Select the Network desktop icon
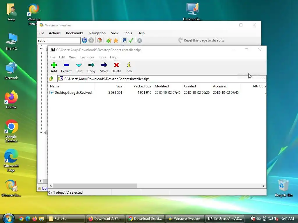Image resolution: width=298 pixels, height=223 pixels. pos(11,71)
